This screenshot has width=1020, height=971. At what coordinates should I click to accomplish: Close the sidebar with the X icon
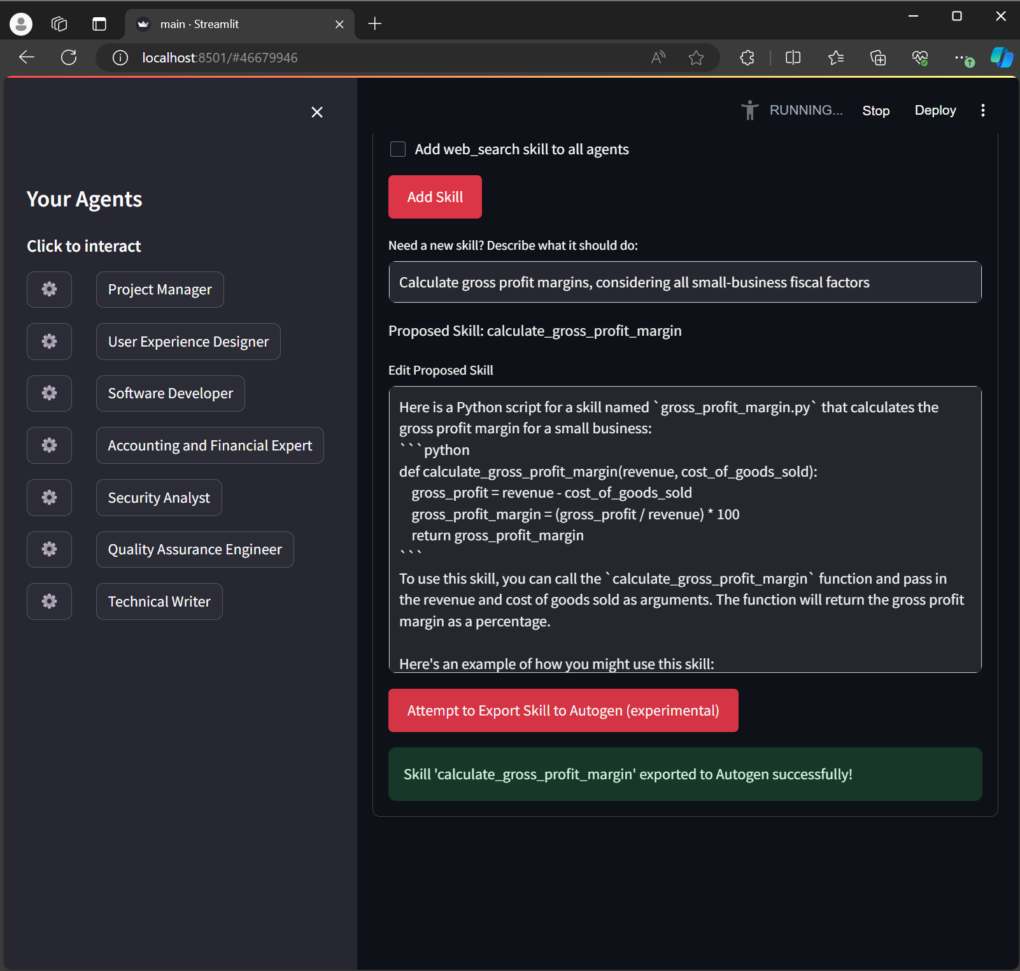[317, 112]
